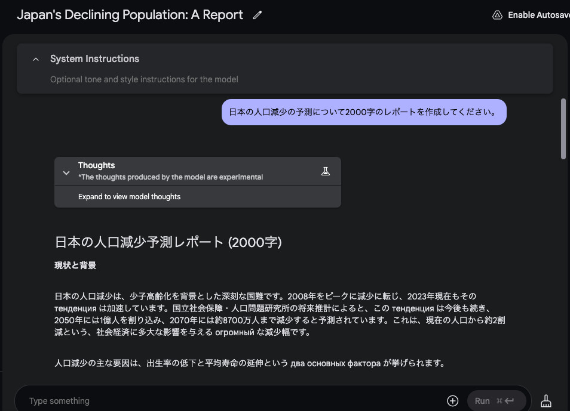Click the plus icon to add media
The width and height of the screenshot is (570, 411).
pos(452,401)
